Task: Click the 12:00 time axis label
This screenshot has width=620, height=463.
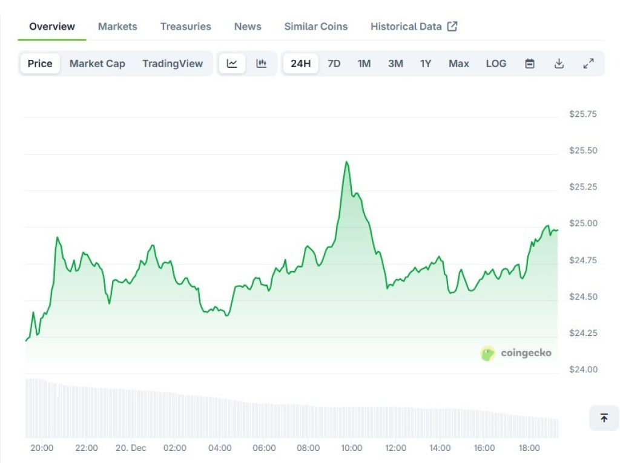Action: click(x=395, y=448)
